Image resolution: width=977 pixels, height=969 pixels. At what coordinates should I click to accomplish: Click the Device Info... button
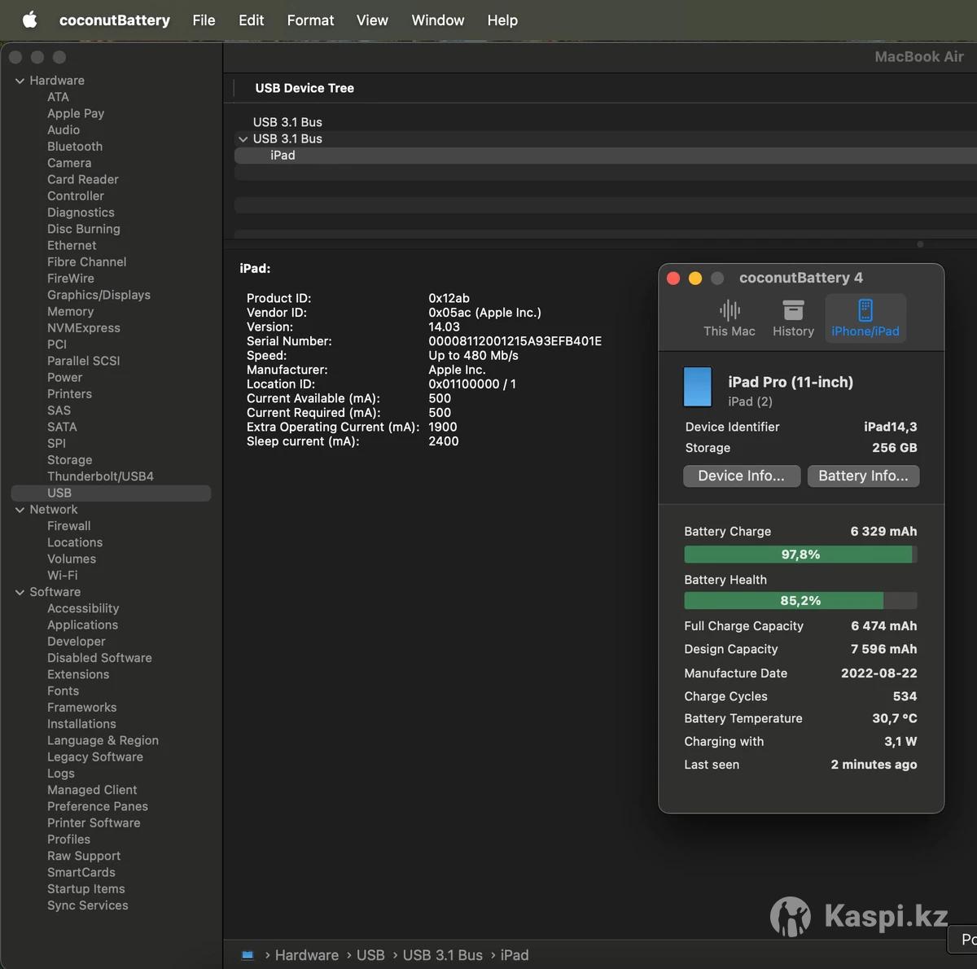pyautogui.click(x=741, y=476)
